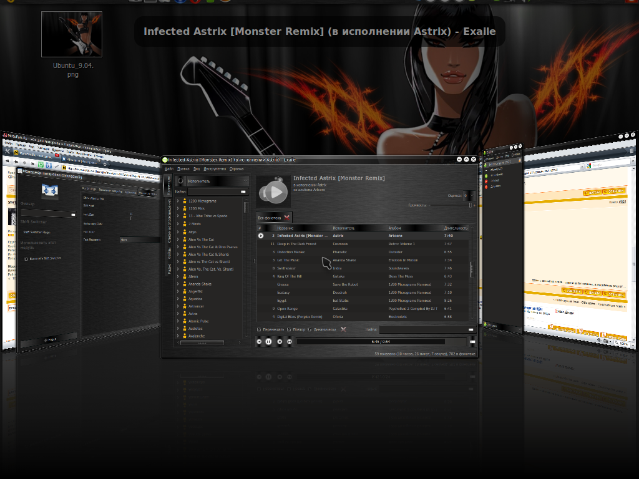Open the Оценка rating dropdown

pos(468,195)
